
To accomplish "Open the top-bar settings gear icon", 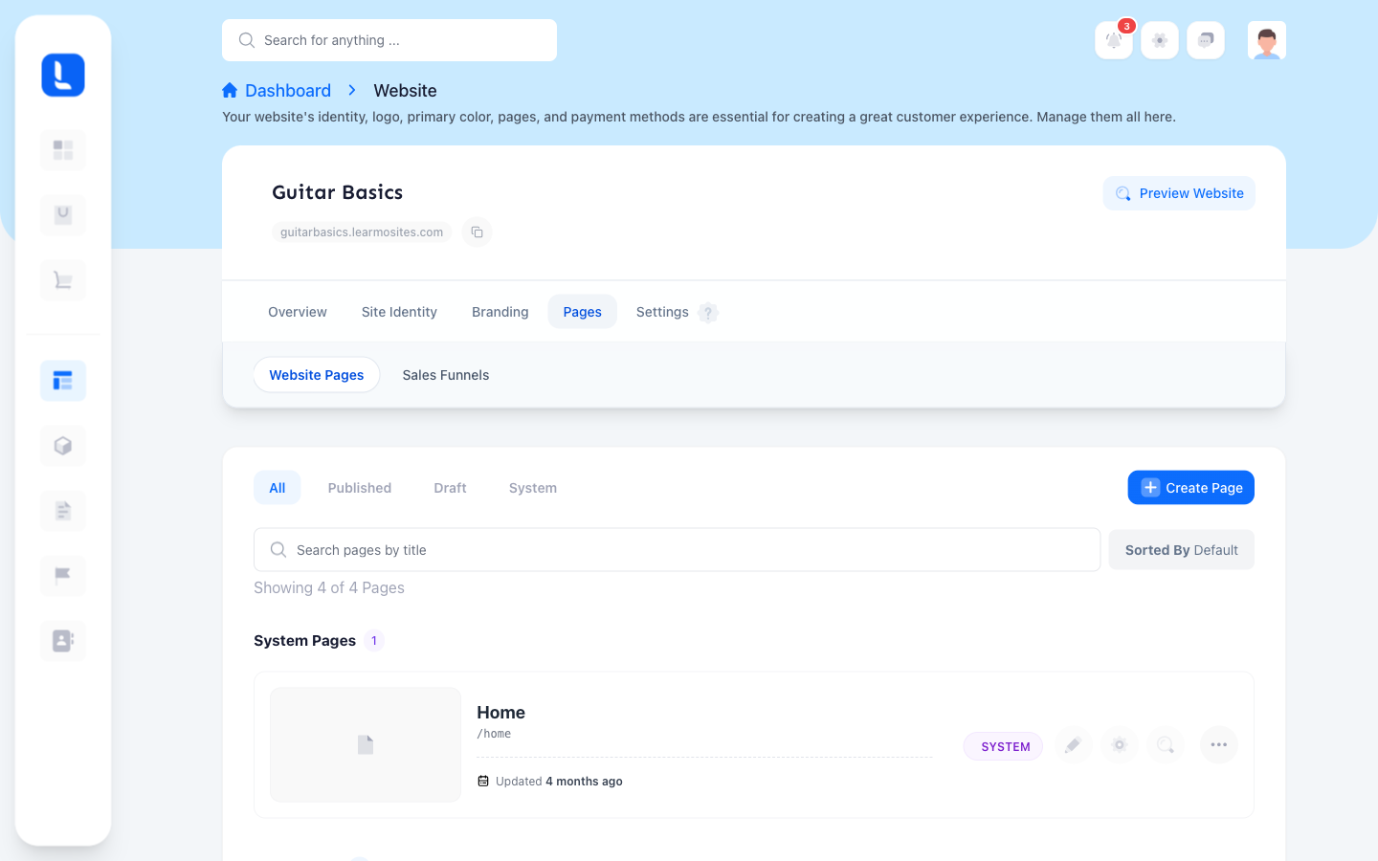I will point(1160,40).
